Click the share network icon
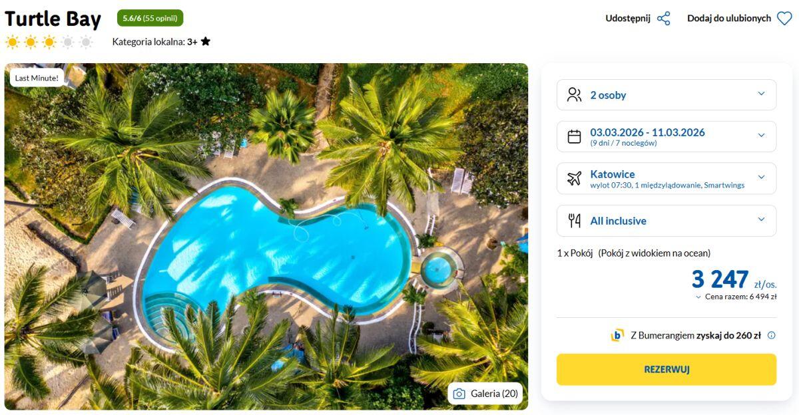This screenshot has height=415, width=799. pos(664,19)
